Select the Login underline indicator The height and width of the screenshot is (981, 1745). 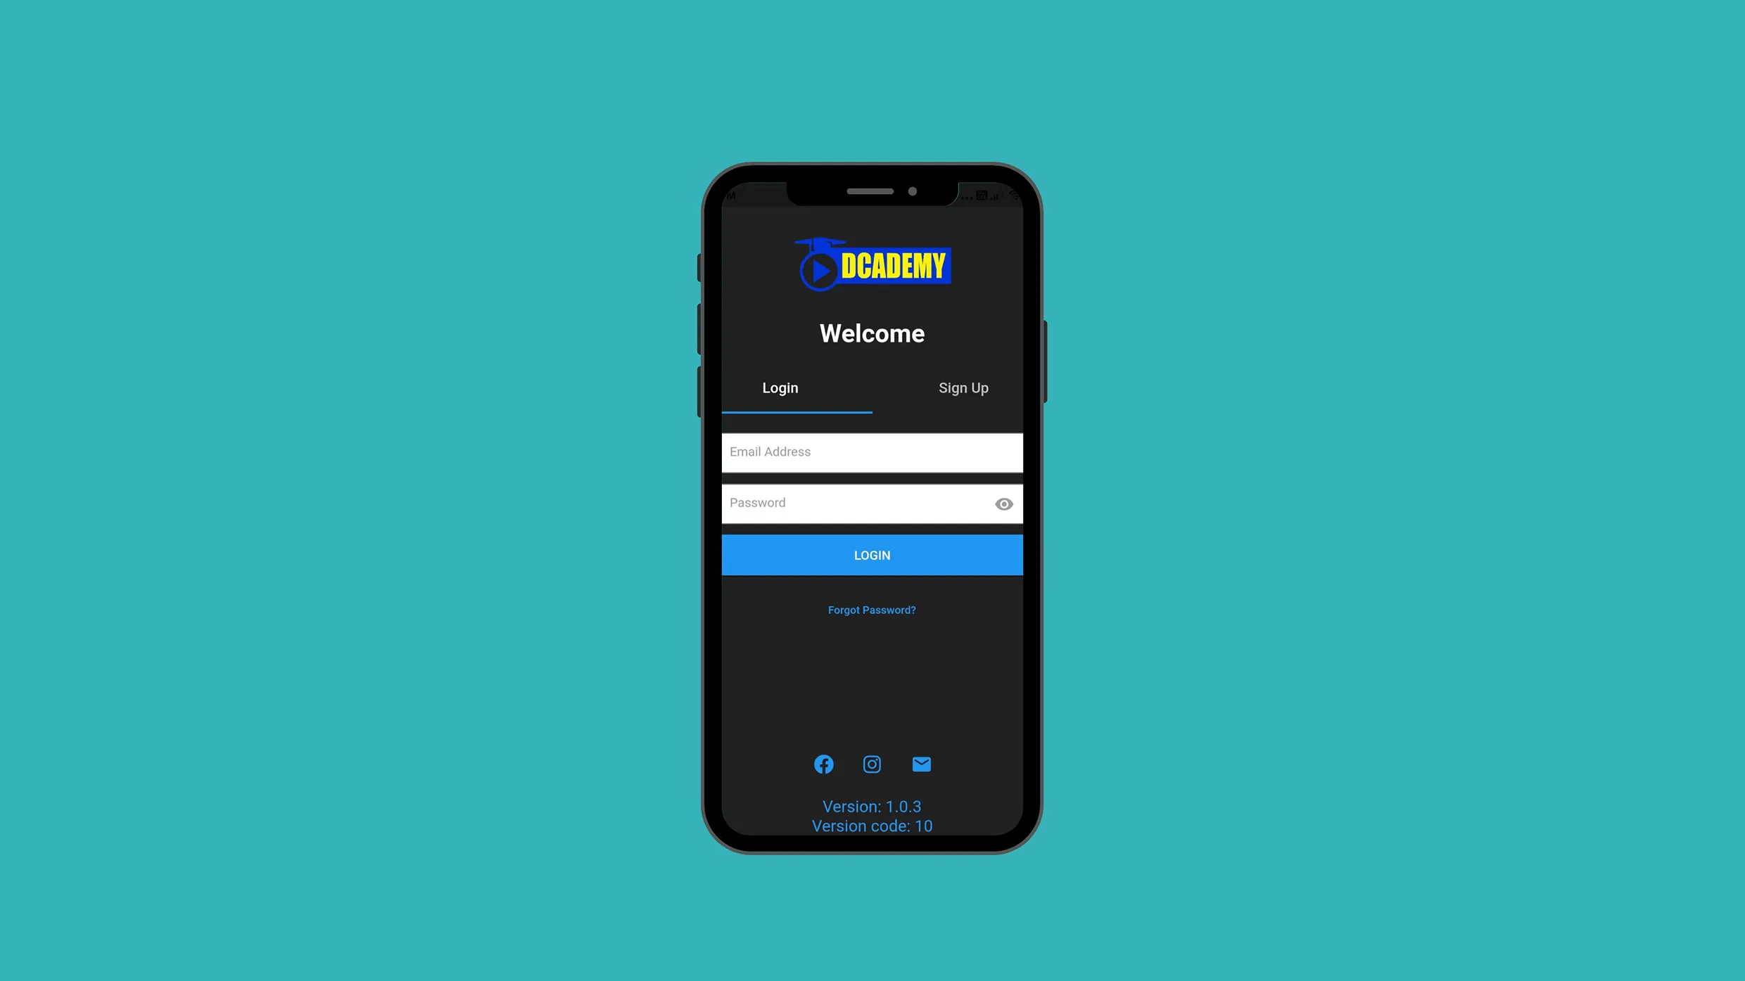click(796, 411)
